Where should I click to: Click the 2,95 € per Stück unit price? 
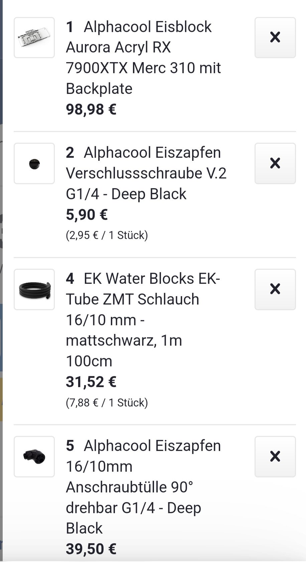coord(107,235)
